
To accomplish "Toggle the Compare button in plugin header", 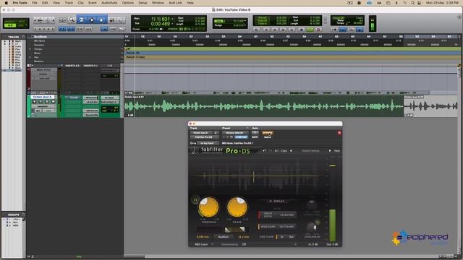I will tap(241, 137).
